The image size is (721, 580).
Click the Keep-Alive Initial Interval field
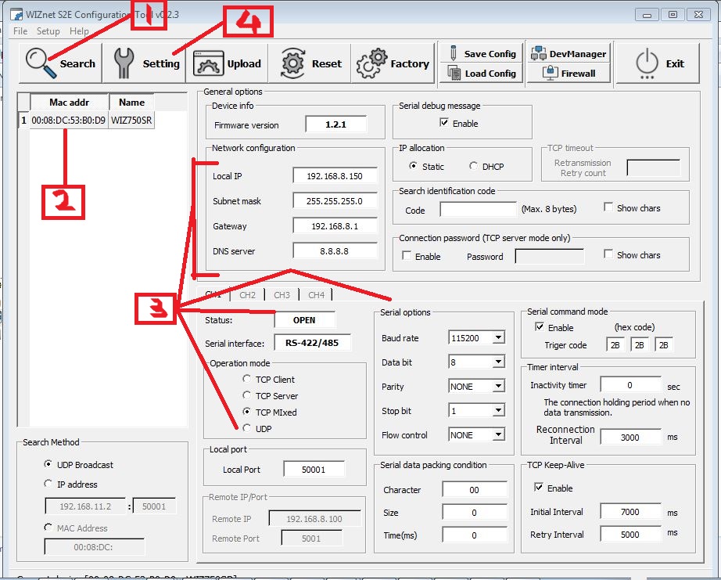point(630,511)
